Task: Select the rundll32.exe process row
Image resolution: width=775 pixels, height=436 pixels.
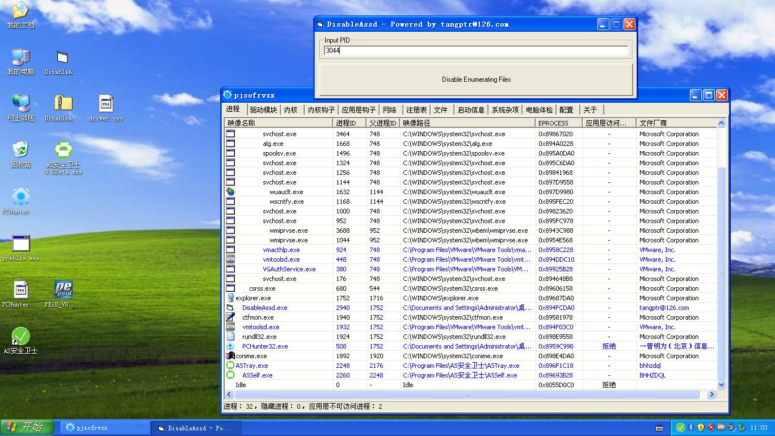Action: tap(471, 337)
